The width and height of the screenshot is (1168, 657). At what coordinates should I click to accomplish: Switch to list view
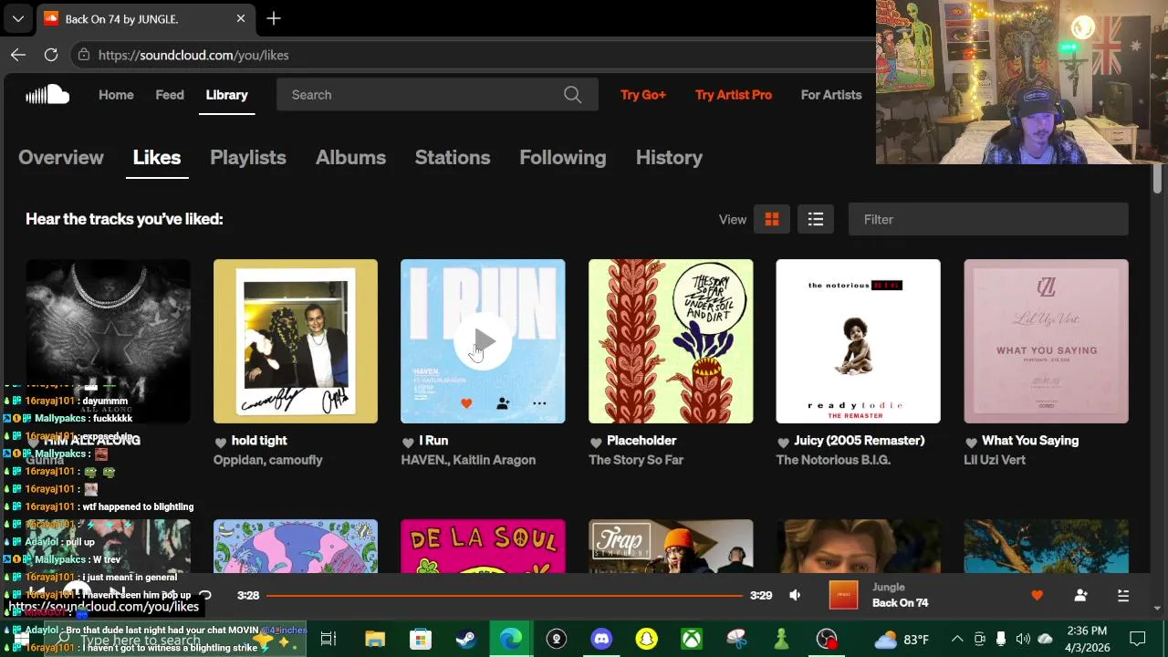[816, 219]
